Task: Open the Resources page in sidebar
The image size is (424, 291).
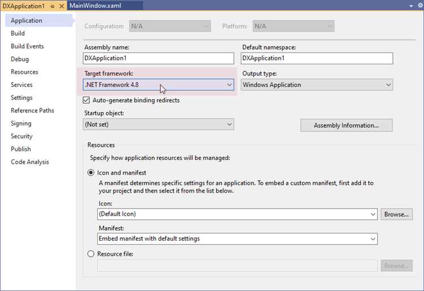Action: coord(25,72)
